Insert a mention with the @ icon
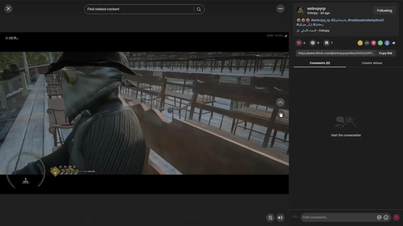The image size is (403, 226). tap(379, 217)
